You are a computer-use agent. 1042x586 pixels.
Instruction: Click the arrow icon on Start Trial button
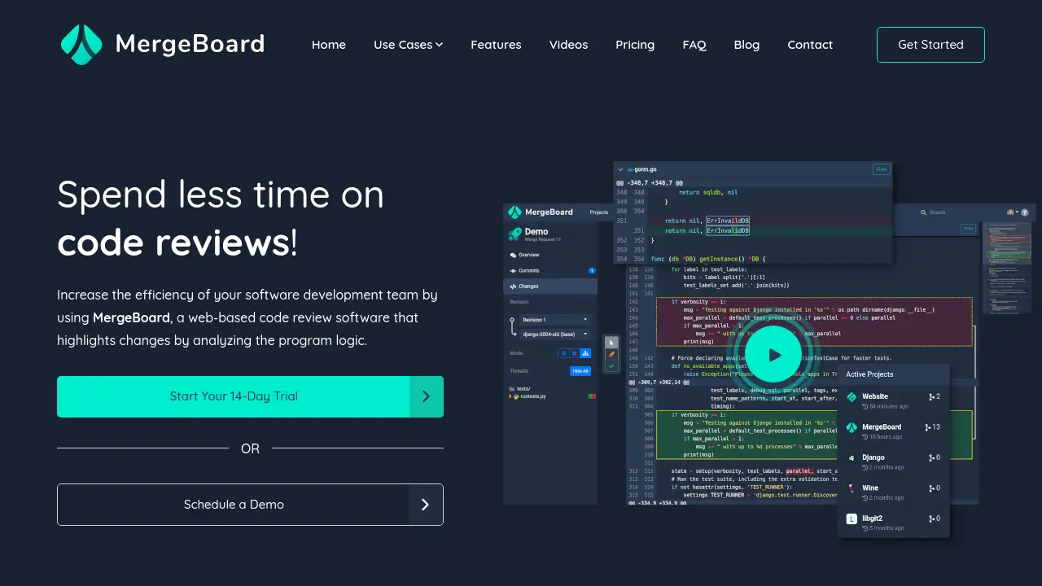pyautogui.click(x=426, y=396)
